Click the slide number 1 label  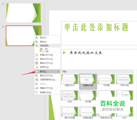coord(3,4)
